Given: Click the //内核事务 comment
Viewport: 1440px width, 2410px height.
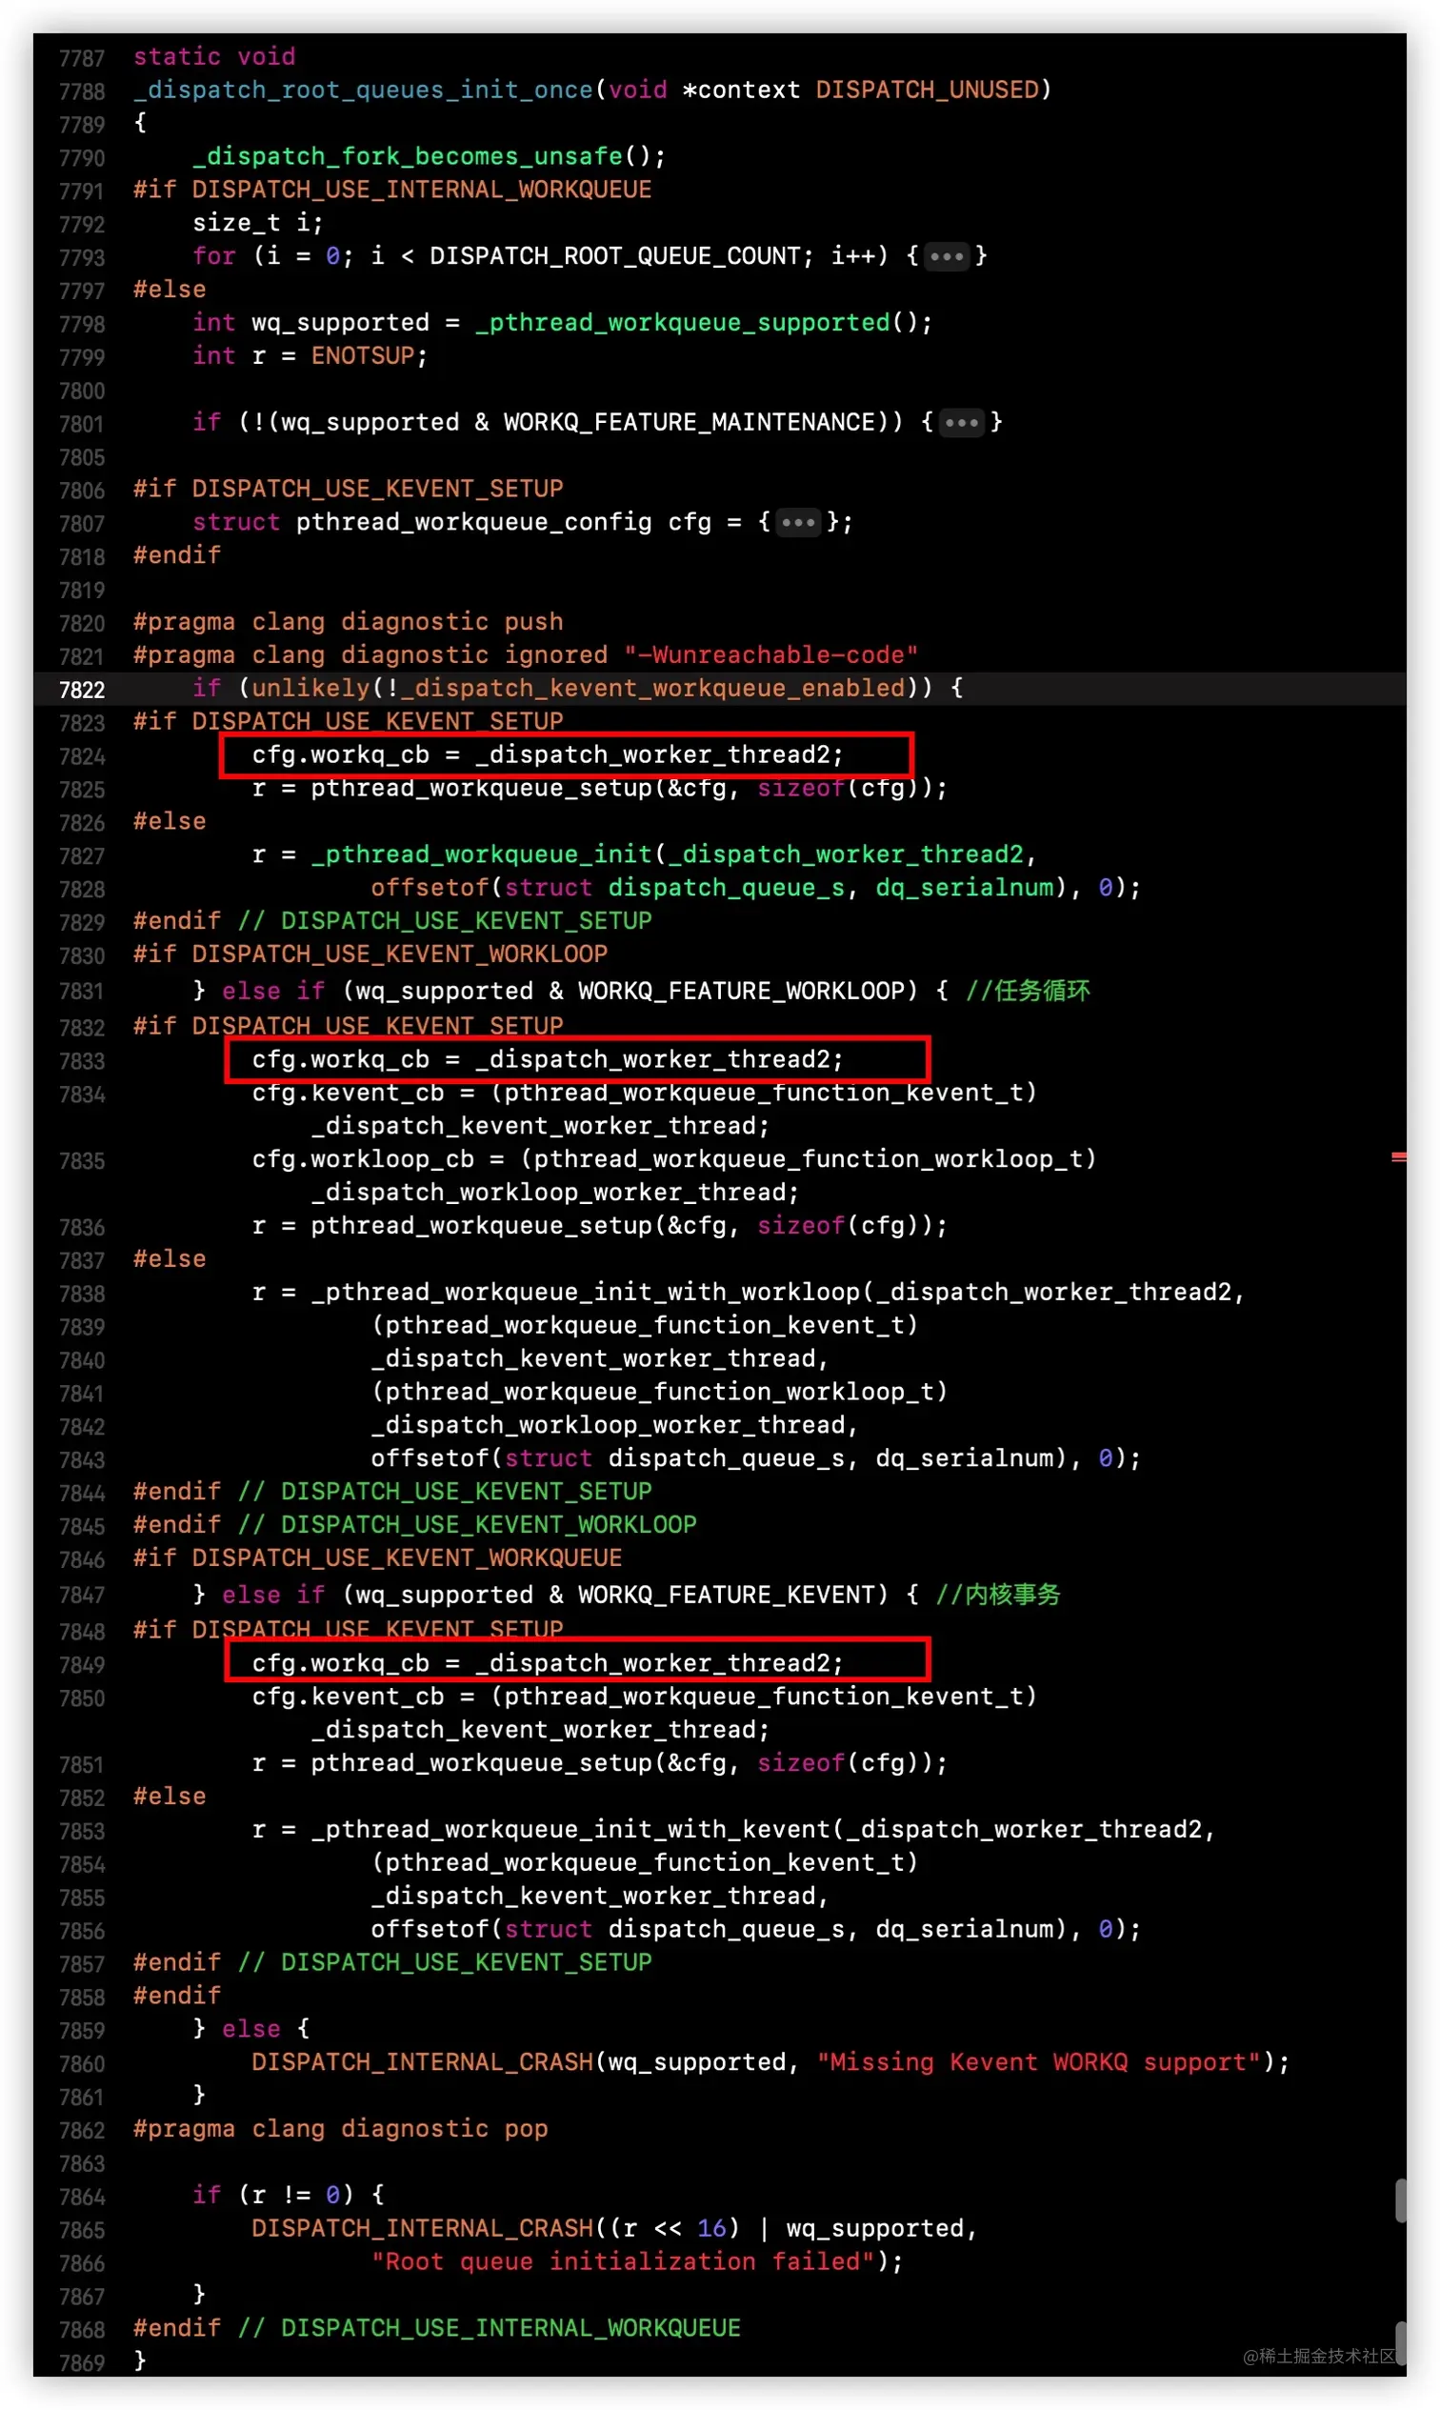Looking at the screenshot, I should coord(998,1595).
